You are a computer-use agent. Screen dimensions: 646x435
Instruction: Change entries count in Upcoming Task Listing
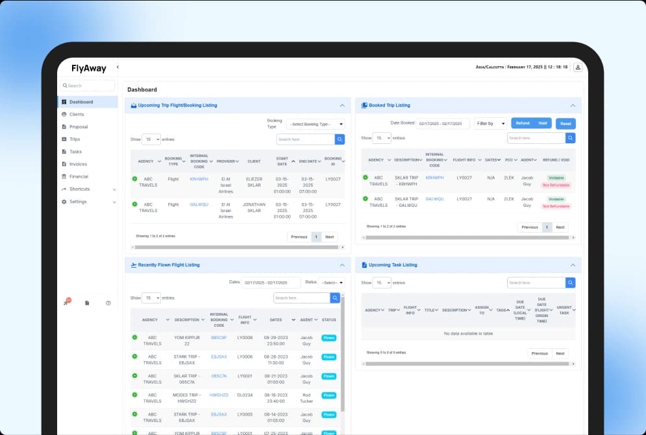pos(382,283)
